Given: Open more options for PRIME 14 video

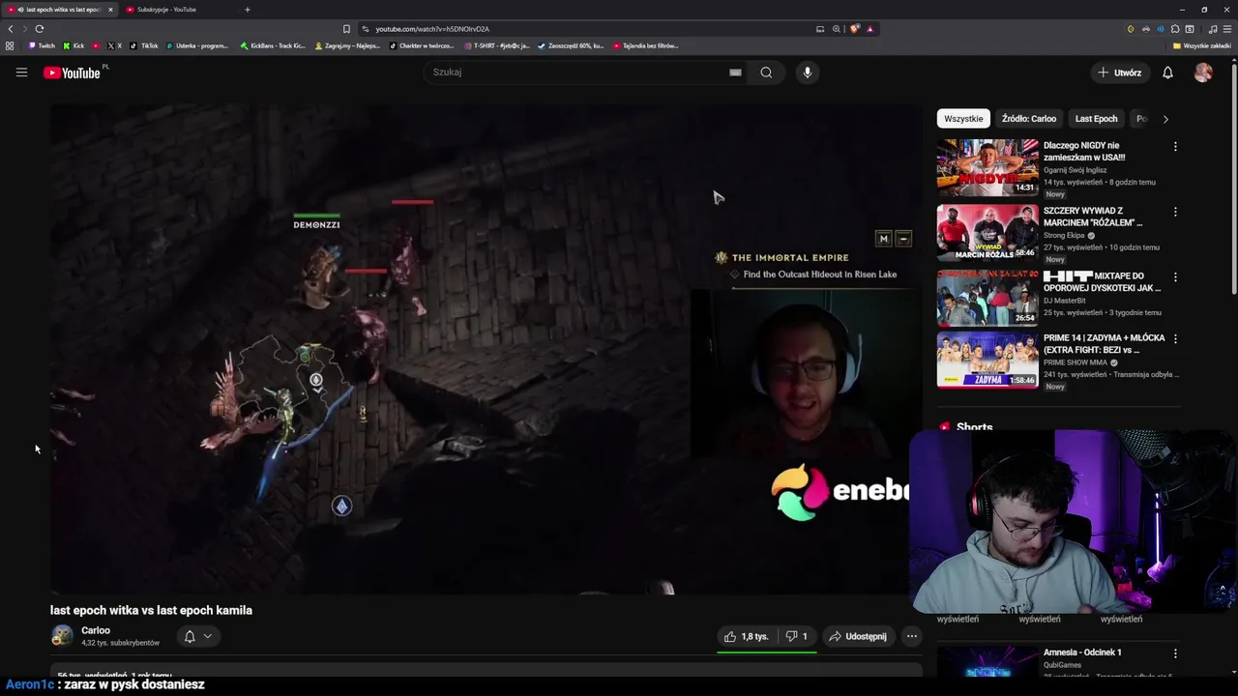Looking at the screenshot, I should coord(1175,339).
